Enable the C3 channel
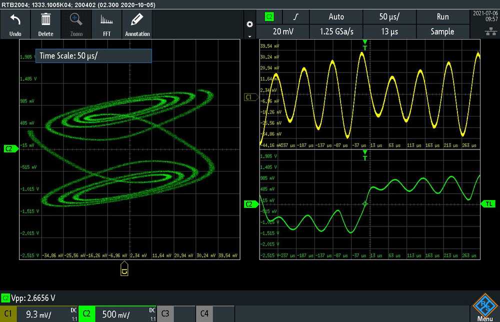The width and height of the screenshot is (500, 322). coord(165,313)
